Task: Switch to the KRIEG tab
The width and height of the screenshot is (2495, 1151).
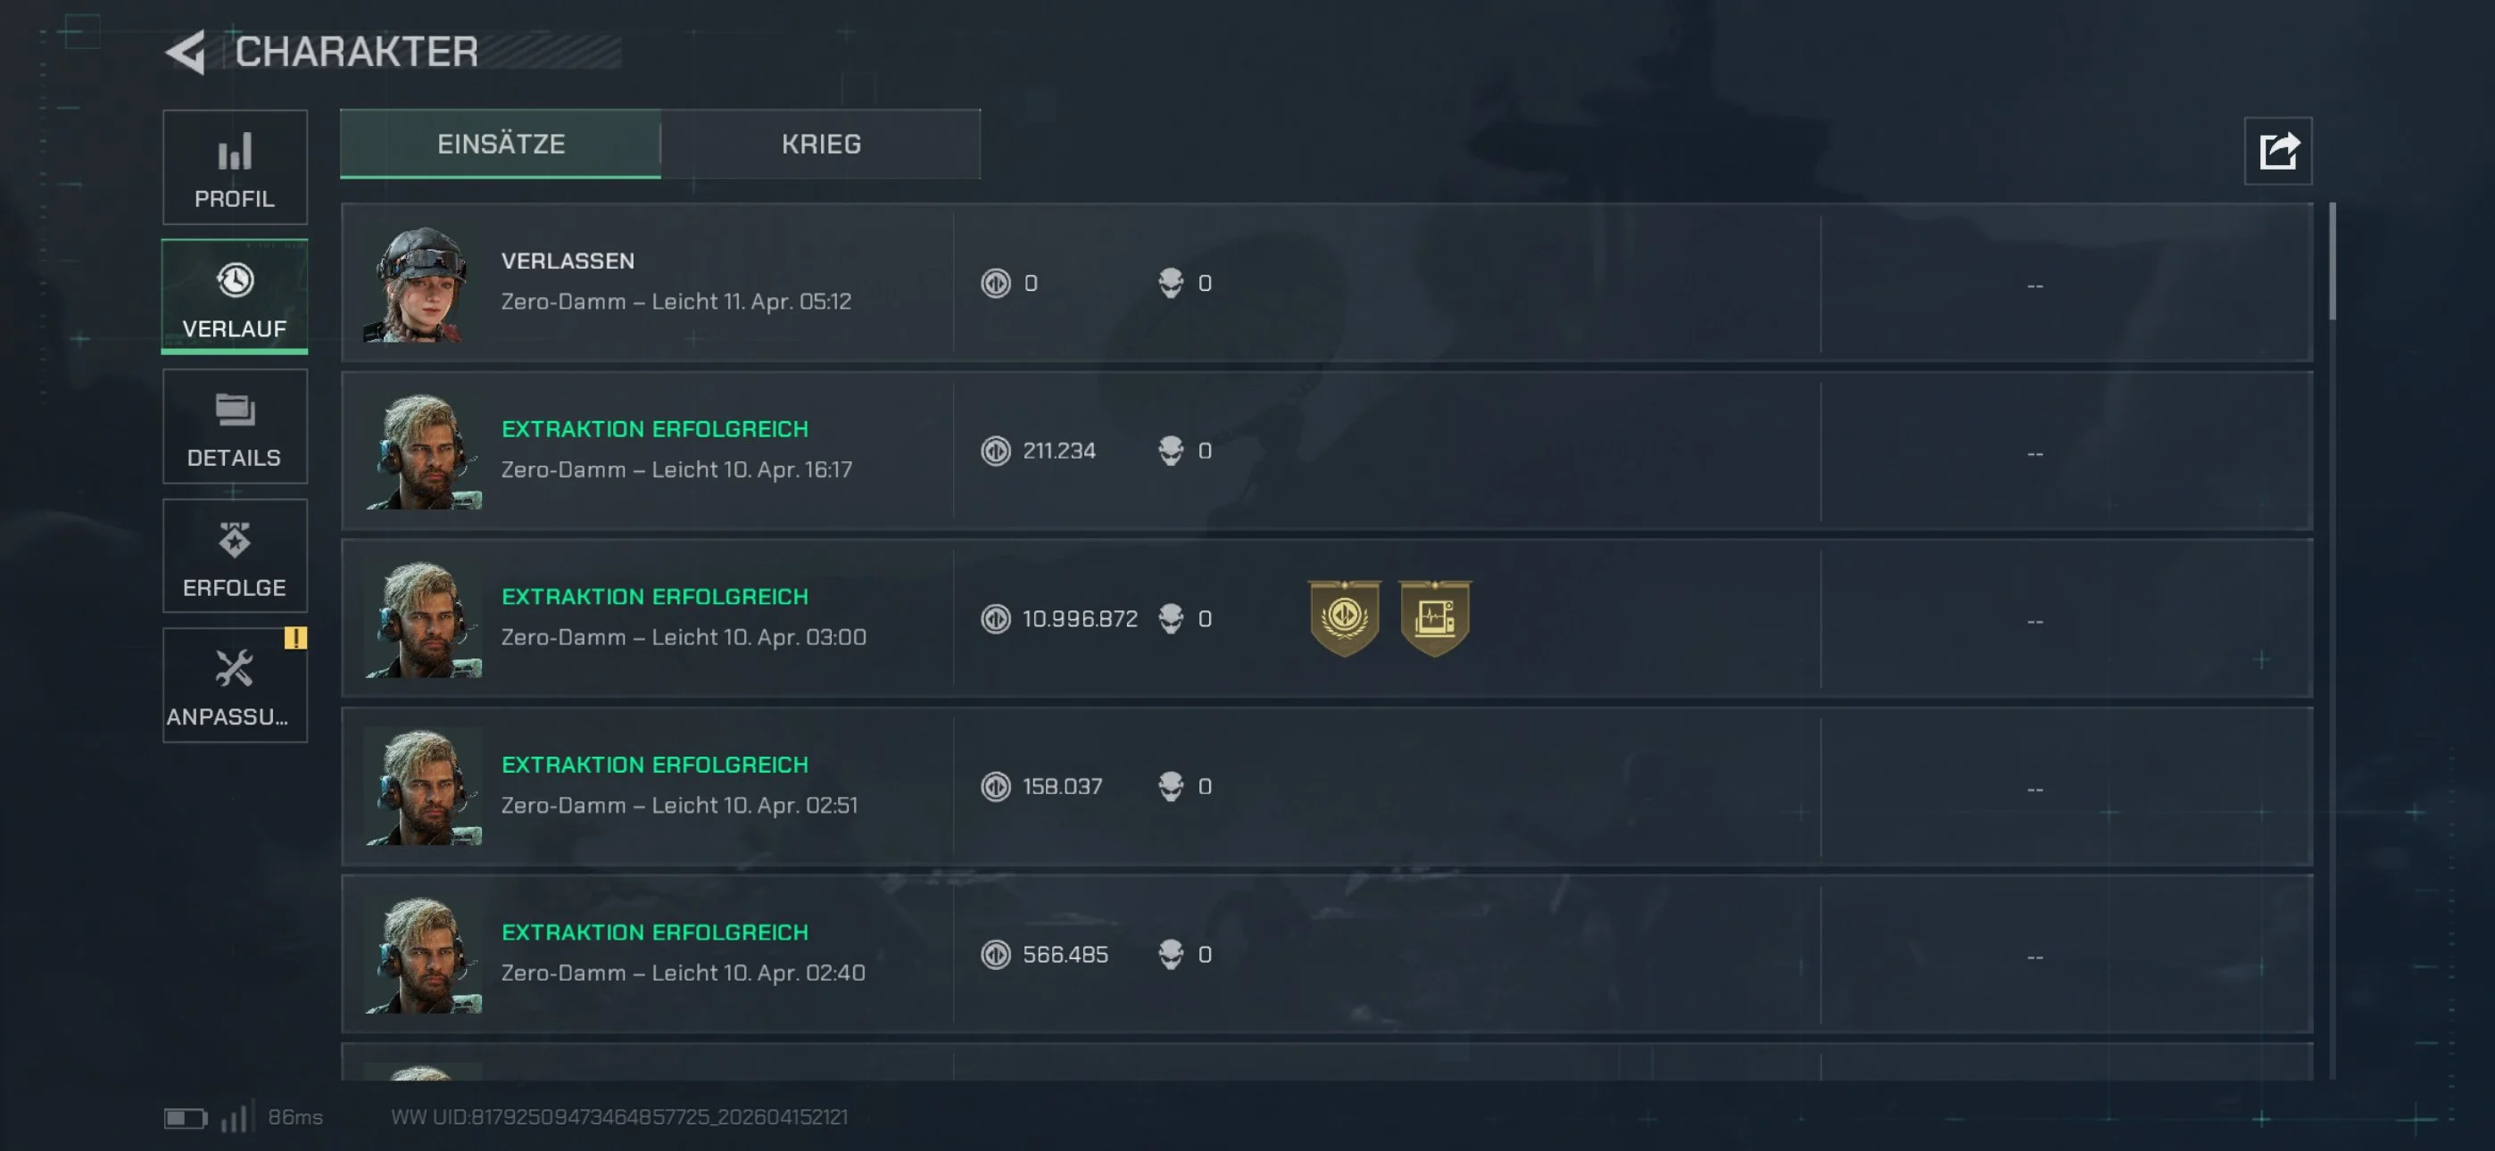Action: pyautogui.click(x=820, y=144)
